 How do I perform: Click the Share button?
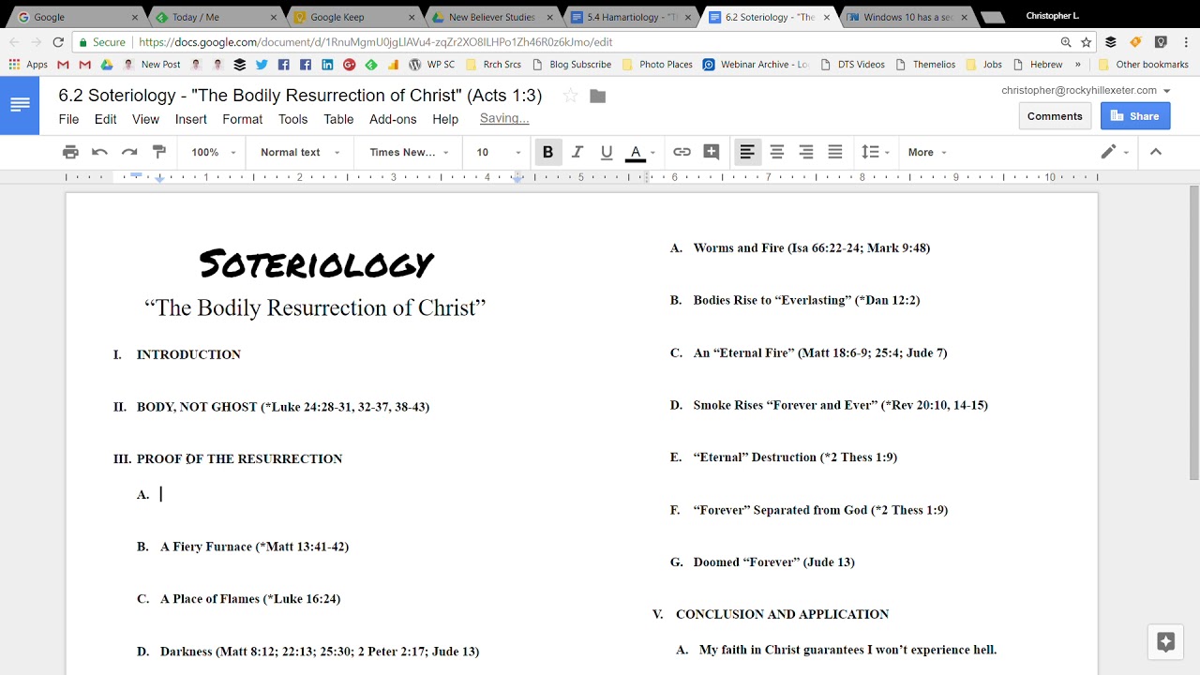pos(1135,116)
